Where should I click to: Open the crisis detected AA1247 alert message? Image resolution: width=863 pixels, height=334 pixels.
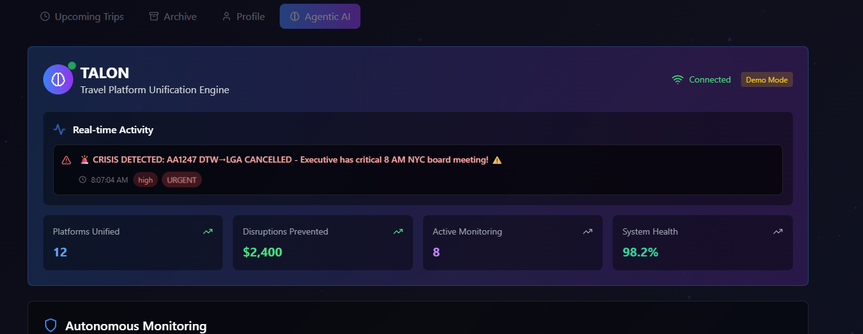click(x=290, y=160)
